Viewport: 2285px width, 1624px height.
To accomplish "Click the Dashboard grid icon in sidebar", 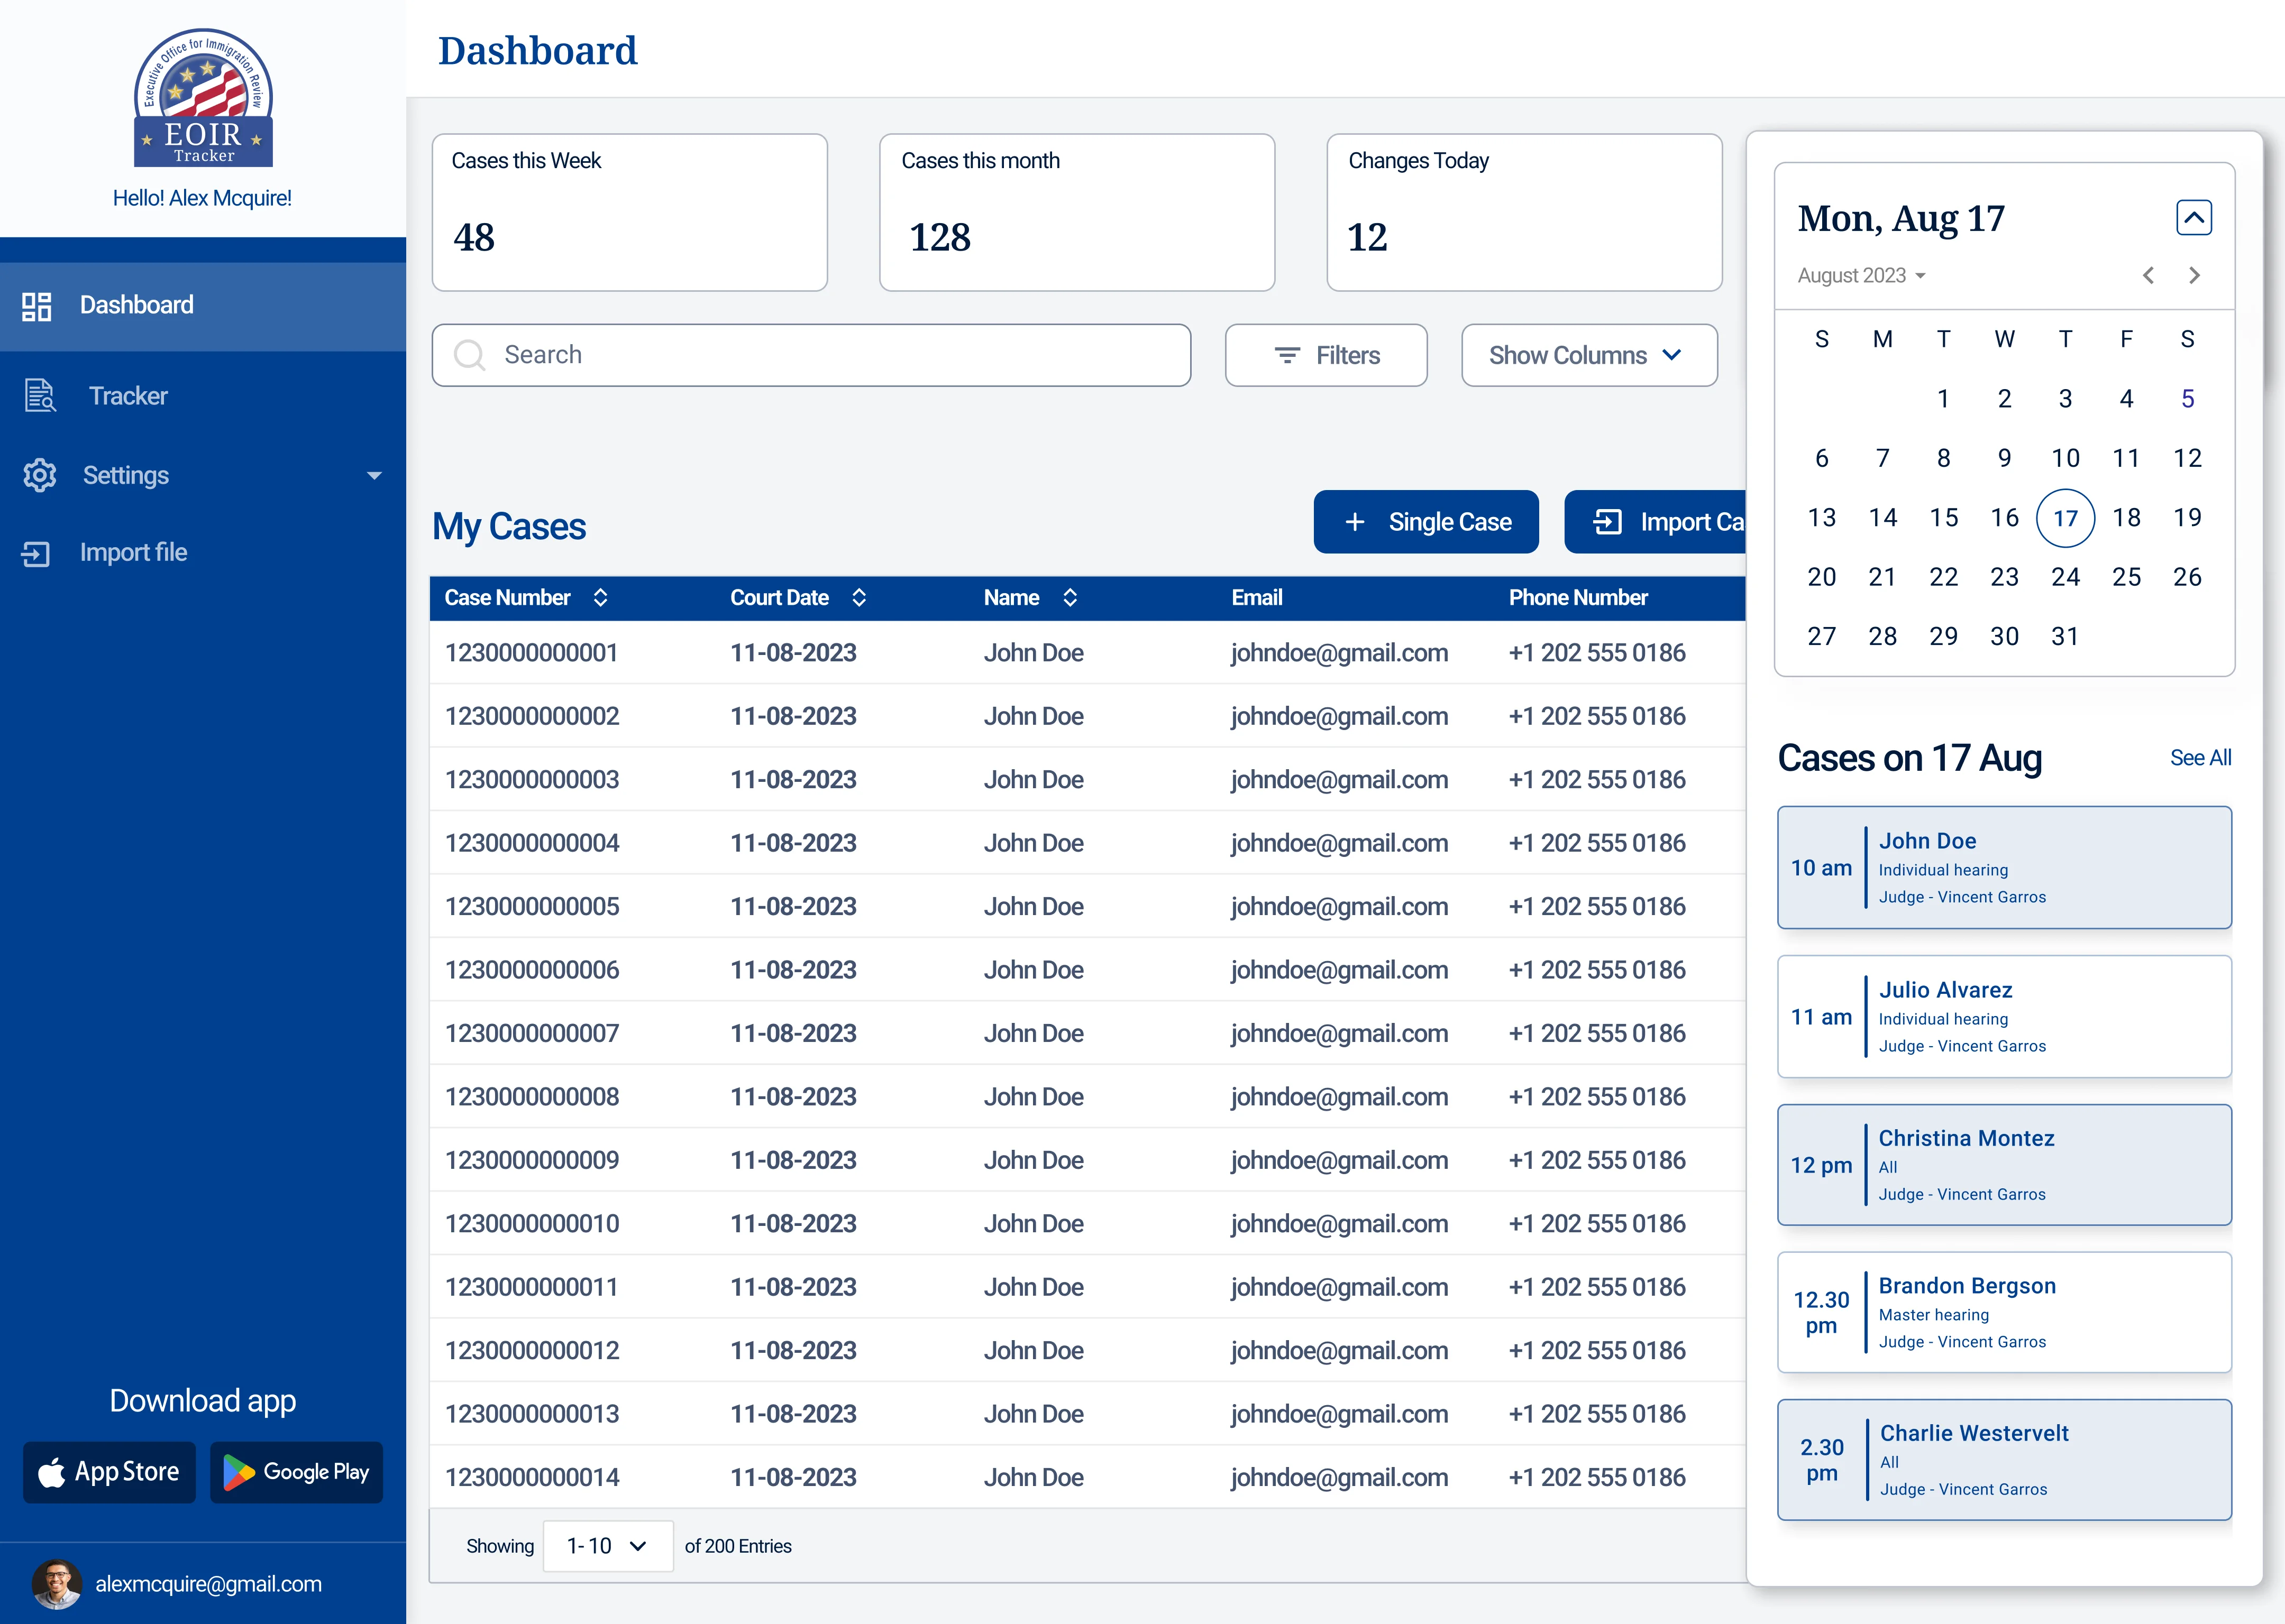I will pos(37,306).
